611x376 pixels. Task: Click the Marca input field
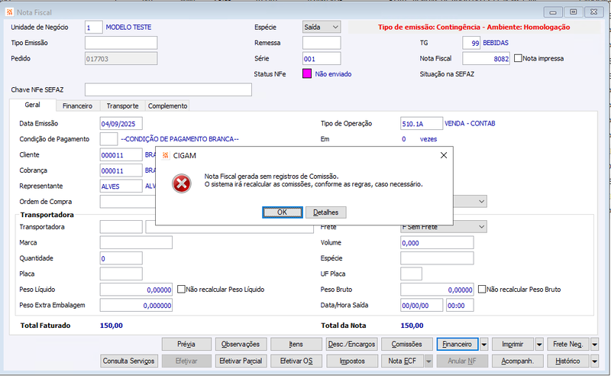click(136, 242)
